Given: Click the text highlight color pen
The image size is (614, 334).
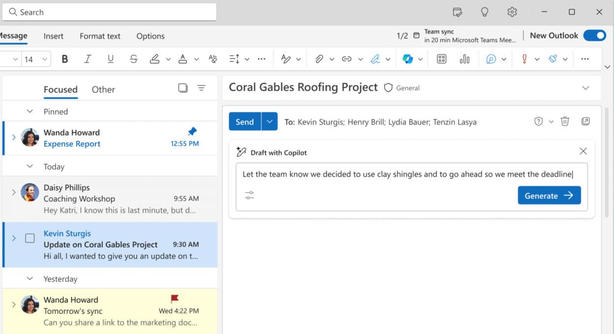Looking at the screenshot, I should [154, 59].
